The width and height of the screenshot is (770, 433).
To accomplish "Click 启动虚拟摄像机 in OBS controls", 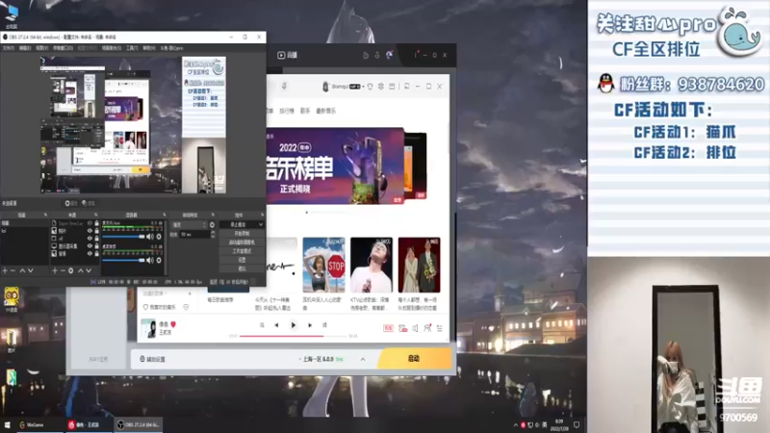I will [x=242, y=242].
